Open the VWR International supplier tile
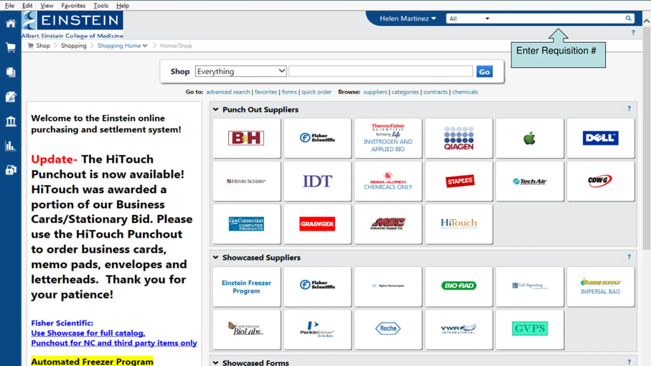The height and width of the screenshot is (366, 651). [x=459, y=329]
